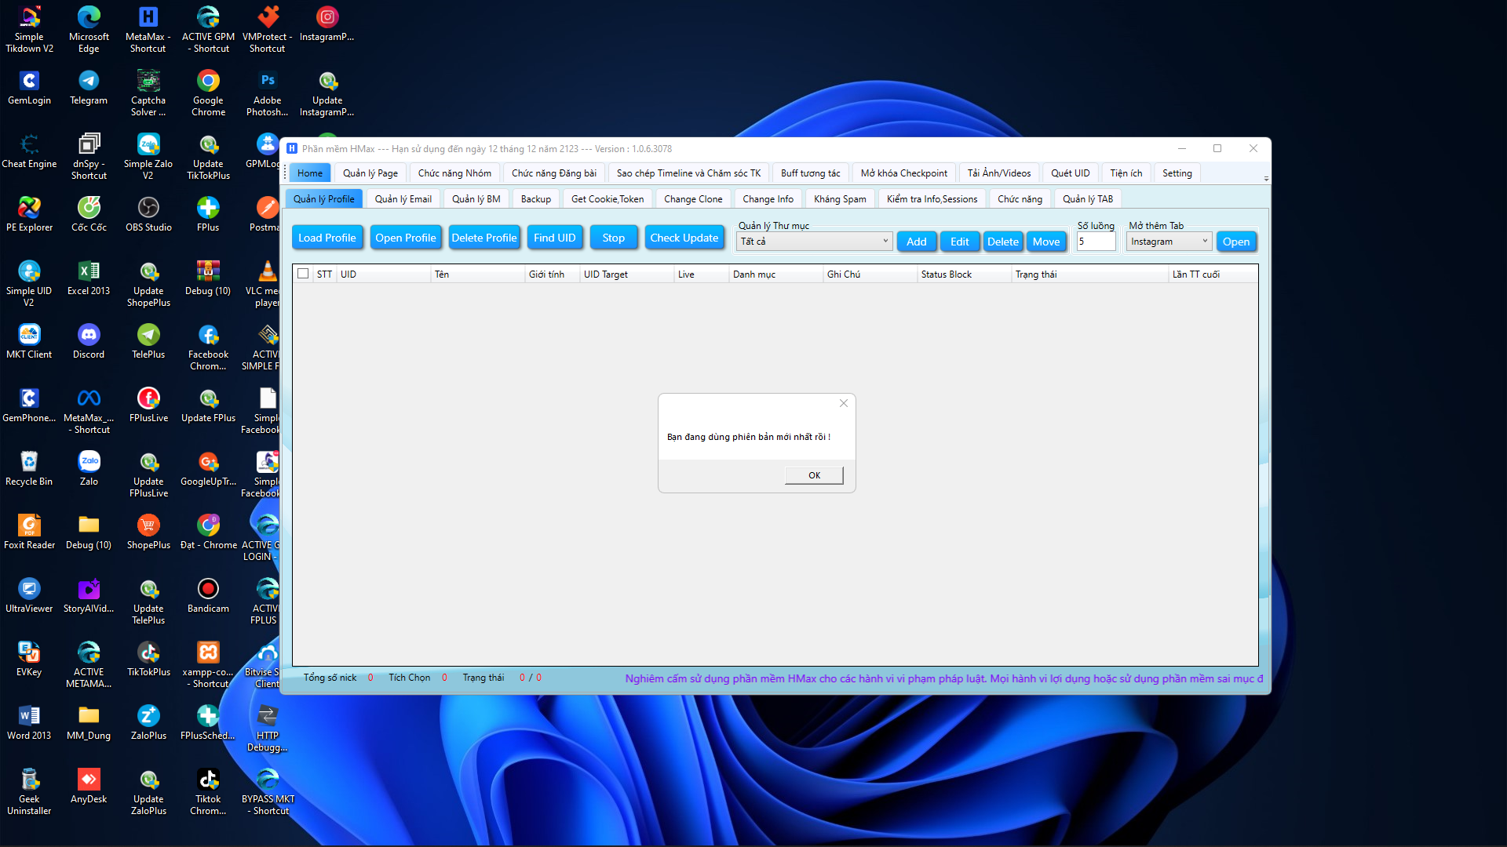The image size is (1507, 847).
Task: Sort by the UID column header
Action: [384, 274]
